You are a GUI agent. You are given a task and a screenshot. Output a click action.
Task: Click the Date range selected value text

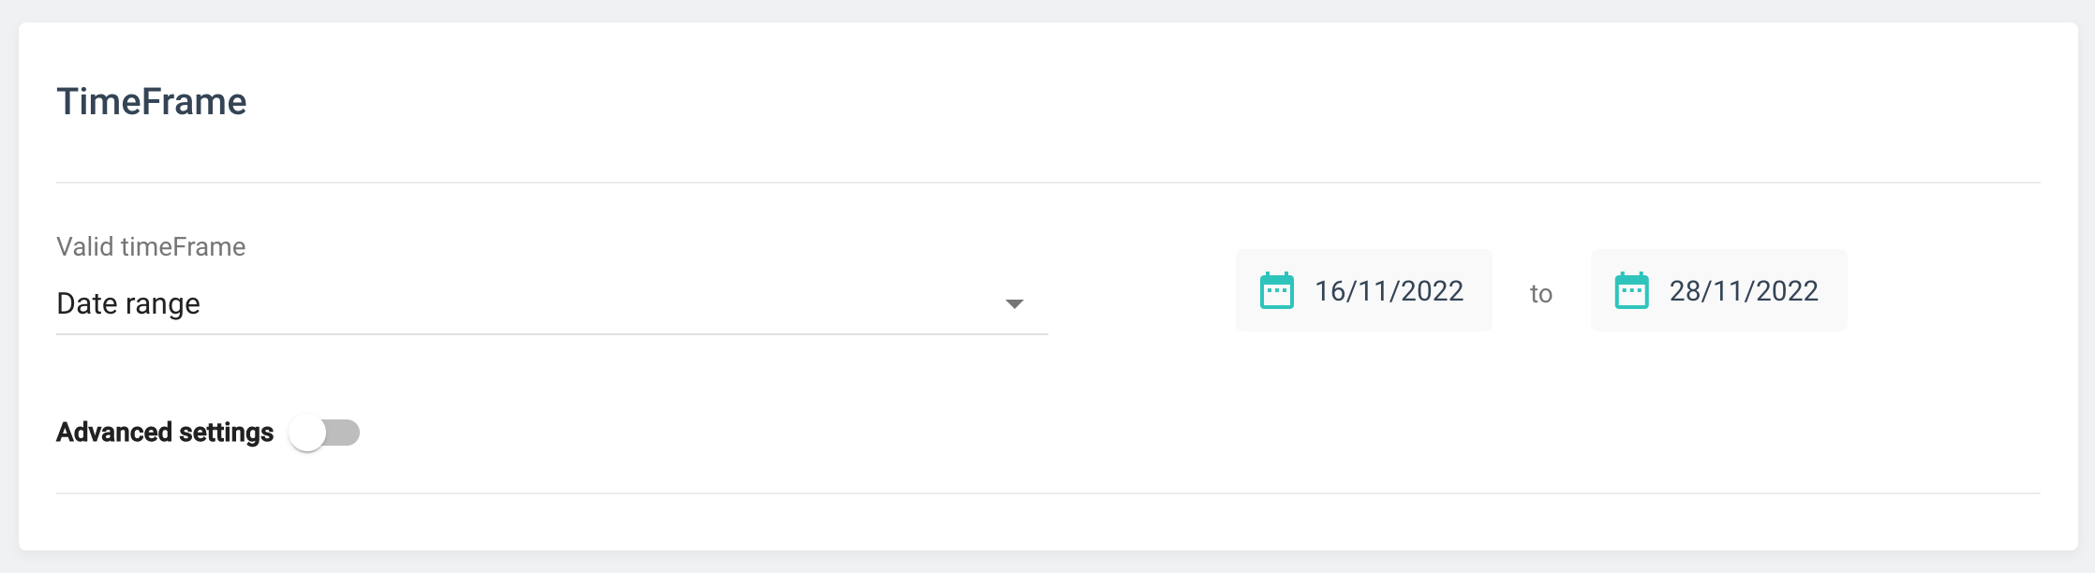tap(128, 303)
